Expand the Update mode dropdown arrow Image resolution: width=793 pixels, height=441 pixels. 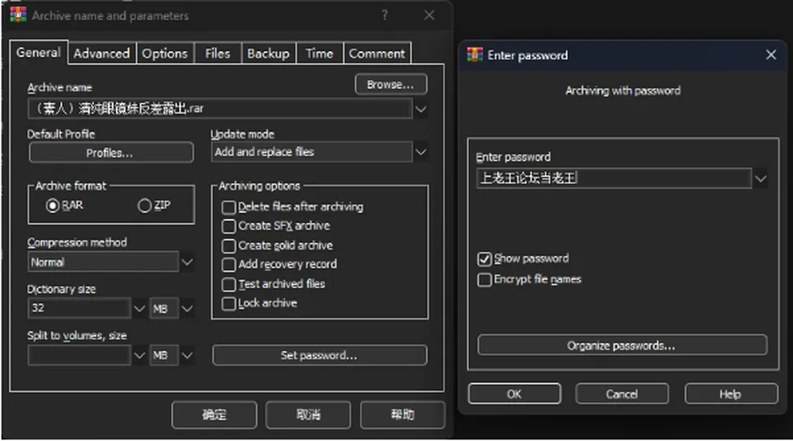420,152
